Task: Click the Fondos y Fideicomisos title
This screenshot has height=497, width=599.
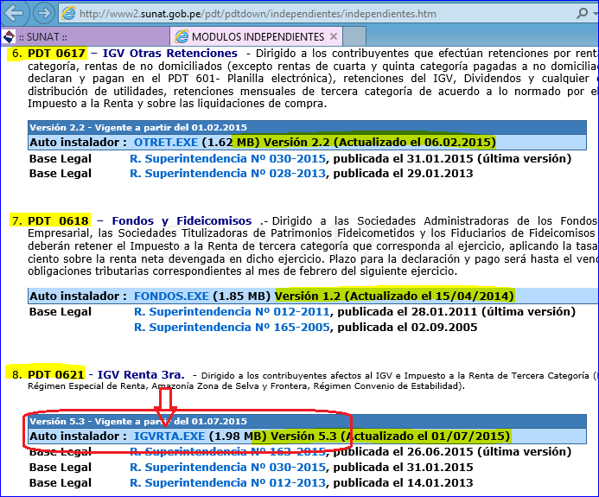Action: pyautogui.click(x=182, y=220)
